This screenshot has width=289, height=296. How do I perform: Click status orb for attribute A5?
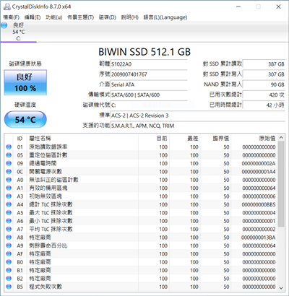click(9, 213)
